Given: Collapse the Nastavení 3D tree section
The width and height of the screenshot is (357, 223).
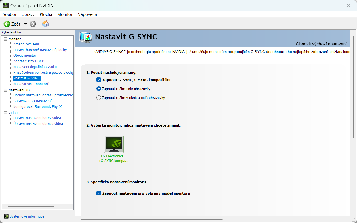Looking at the screenshot, I should point(5,90).
